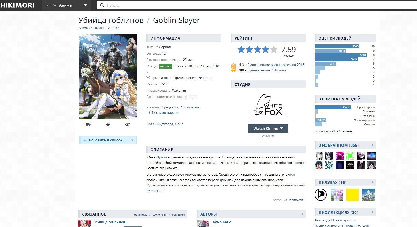Open the pink-haired girl club thumbnail
This screenshot has width=417, height=227.
tap(337, 195)
